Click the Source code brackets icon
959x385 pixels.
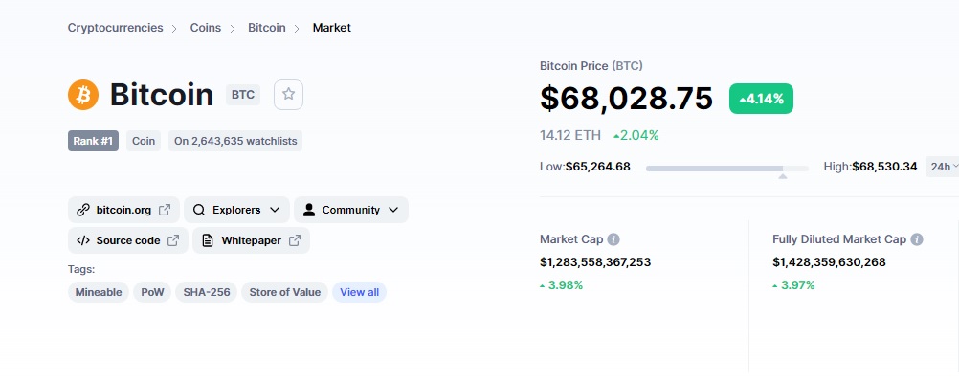tap(83, 240)
